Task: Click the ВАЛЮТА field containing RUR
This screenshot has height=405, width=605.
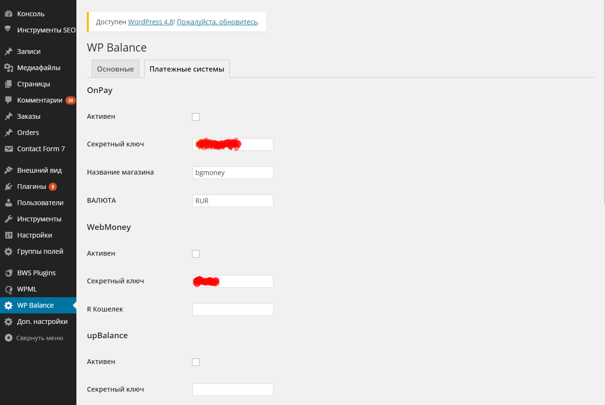Action: pyautogui.click(x=233, y=201)
